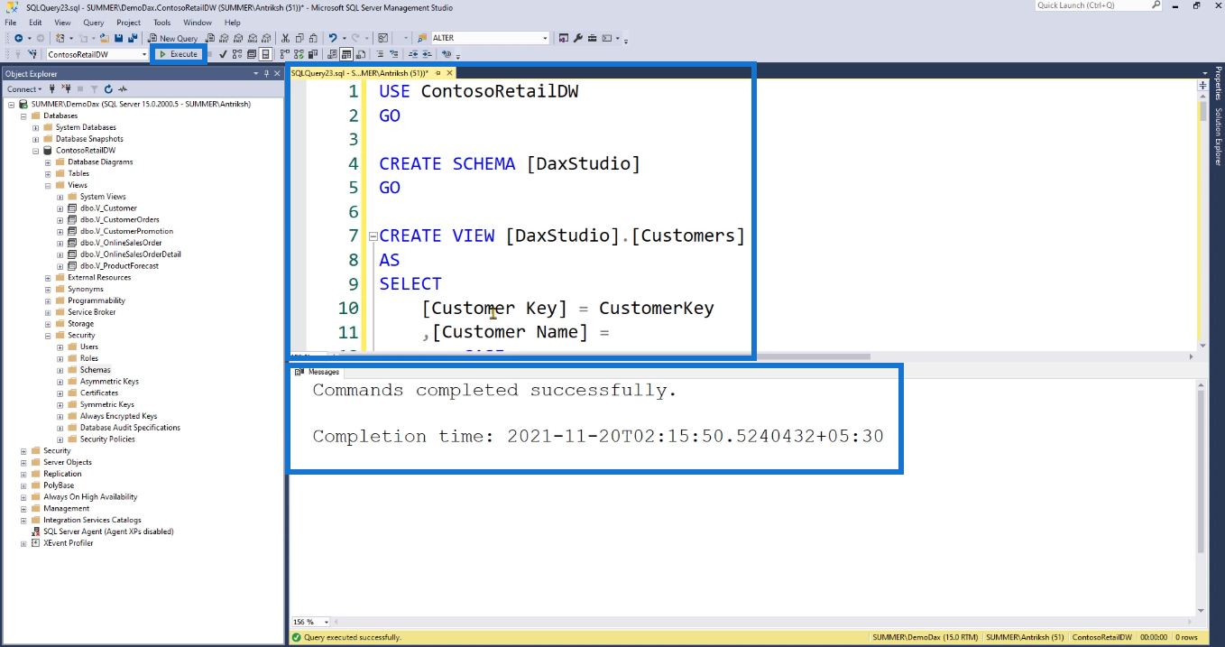The width and height of the screenshot is (1225, 647).
Task: Click the Save file icon
Action: coord(118,38)
